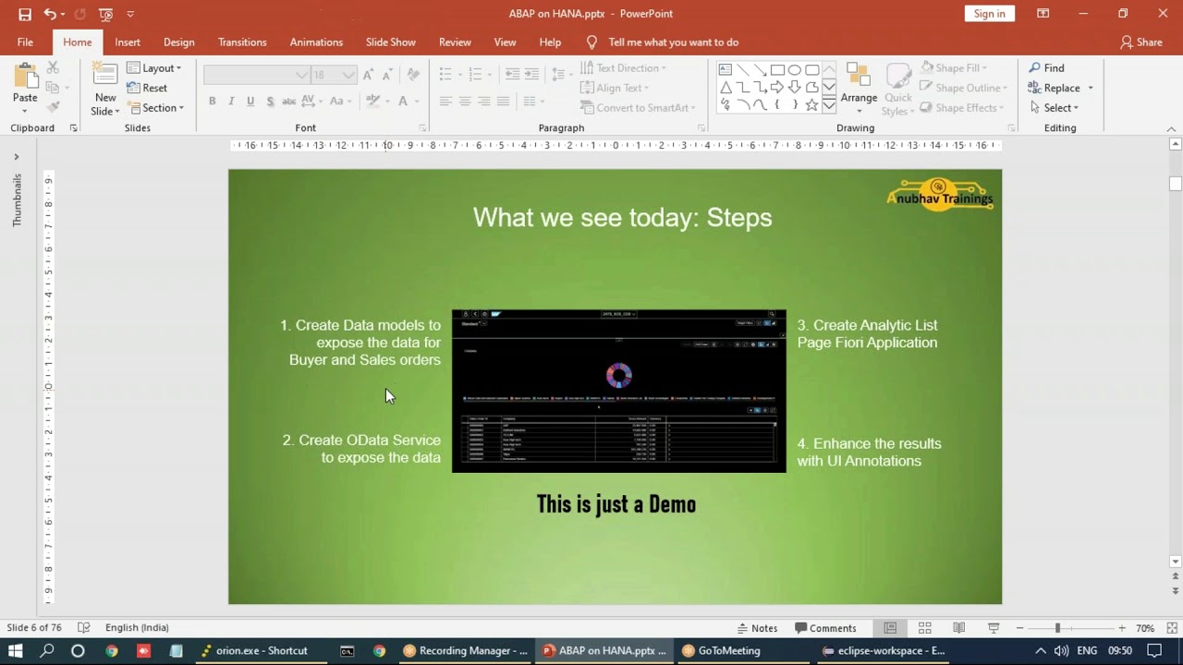This screenshot has width=1183, height=665.
Task: Click the Fit slide to window icon
Action: tap(1172, 628)
